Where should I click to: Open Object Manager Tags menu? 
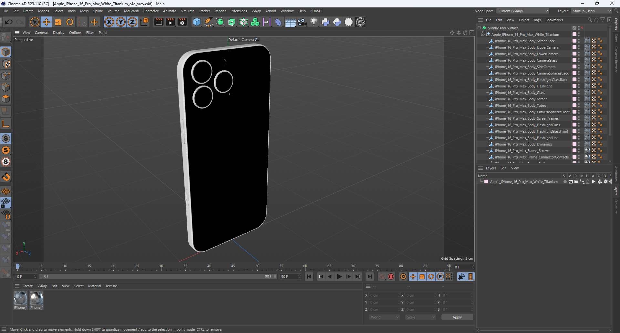pos(537,20)
